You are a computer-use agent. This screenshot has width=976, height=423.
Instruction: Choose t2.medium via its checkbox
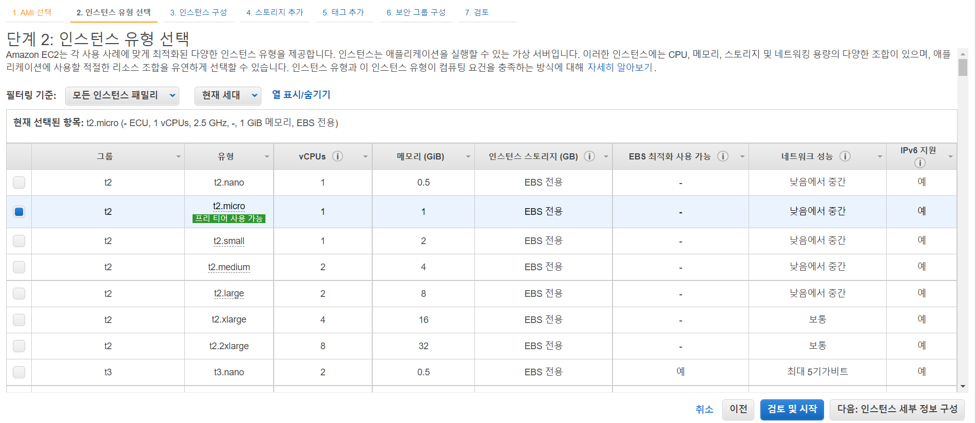click(19, 267)
